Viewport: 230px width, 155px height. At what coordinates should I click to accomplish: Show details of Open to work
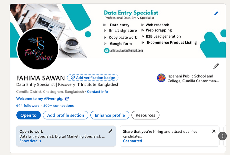pos(30,141)
